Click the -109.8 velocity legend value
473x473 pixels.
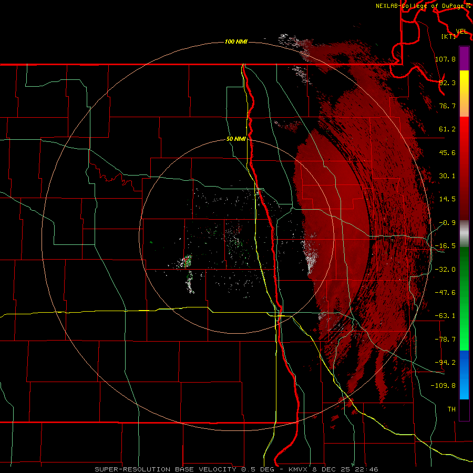coord(443,386)
